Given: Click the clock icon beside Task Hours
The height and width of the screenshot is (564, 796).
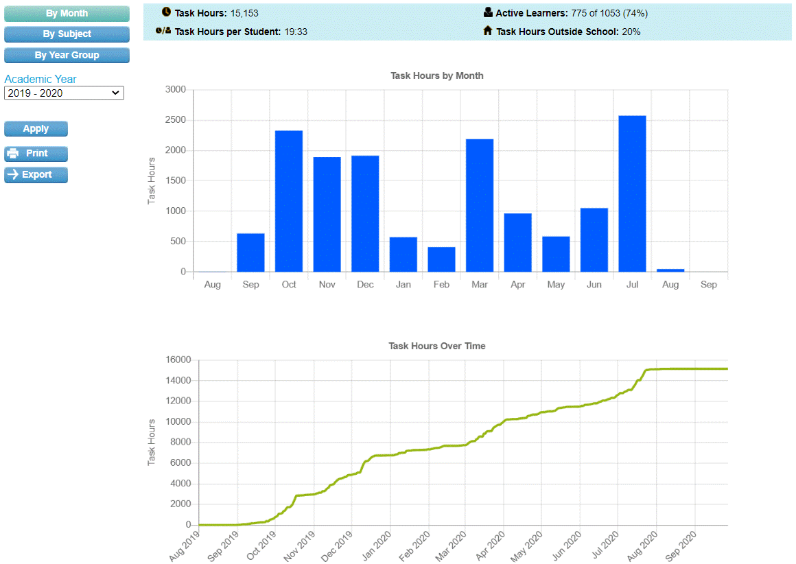Looking at the screenshot, I should (x=166, y=12).
